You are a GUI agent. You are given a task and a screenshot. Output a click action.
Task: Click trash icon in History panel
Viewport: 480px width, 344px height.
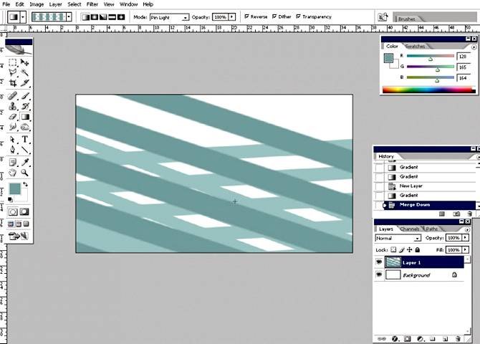click(x=469, y=214)
